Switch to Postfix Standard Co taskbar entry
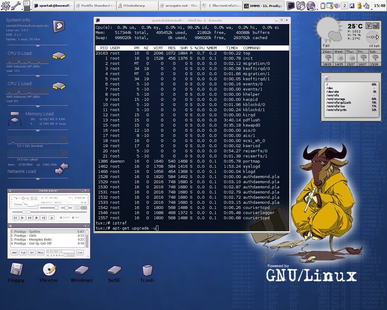 tap(95, 5)
